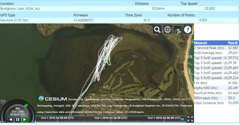Screen dimensions: 240x125
Task: Pause the track animation
Action: (x=17, y=120)
